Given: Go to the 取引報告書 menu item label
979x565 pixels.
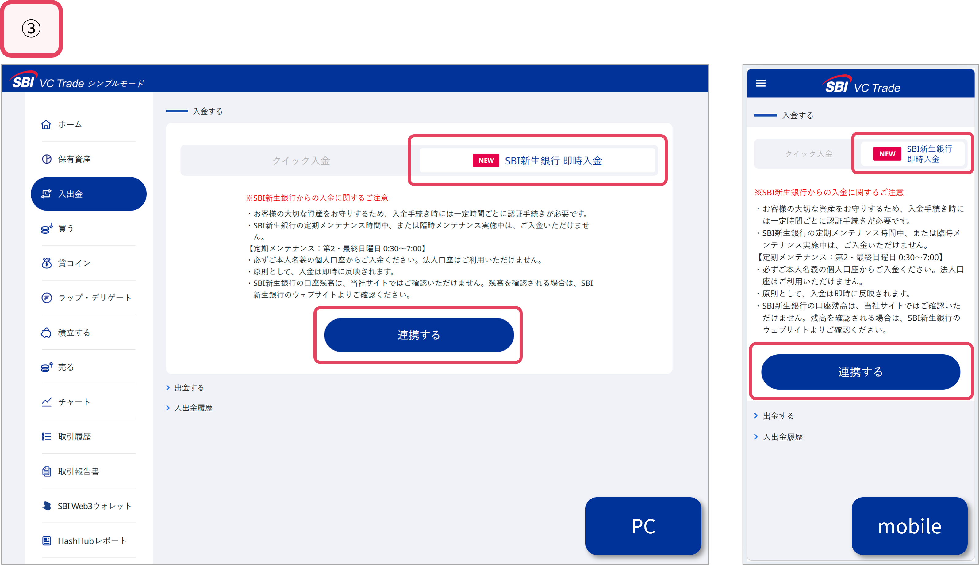Looking at the screenshot, I should (x=79, y=472).
